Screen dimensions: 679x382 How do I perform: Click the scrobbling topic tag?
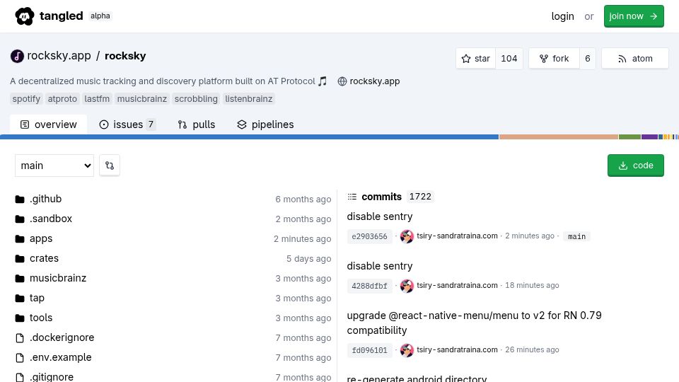196,99
